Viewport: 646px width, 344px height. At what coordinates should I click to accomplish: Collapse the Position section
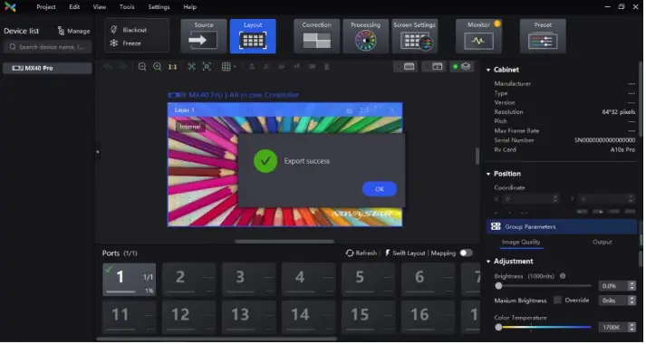489,175
